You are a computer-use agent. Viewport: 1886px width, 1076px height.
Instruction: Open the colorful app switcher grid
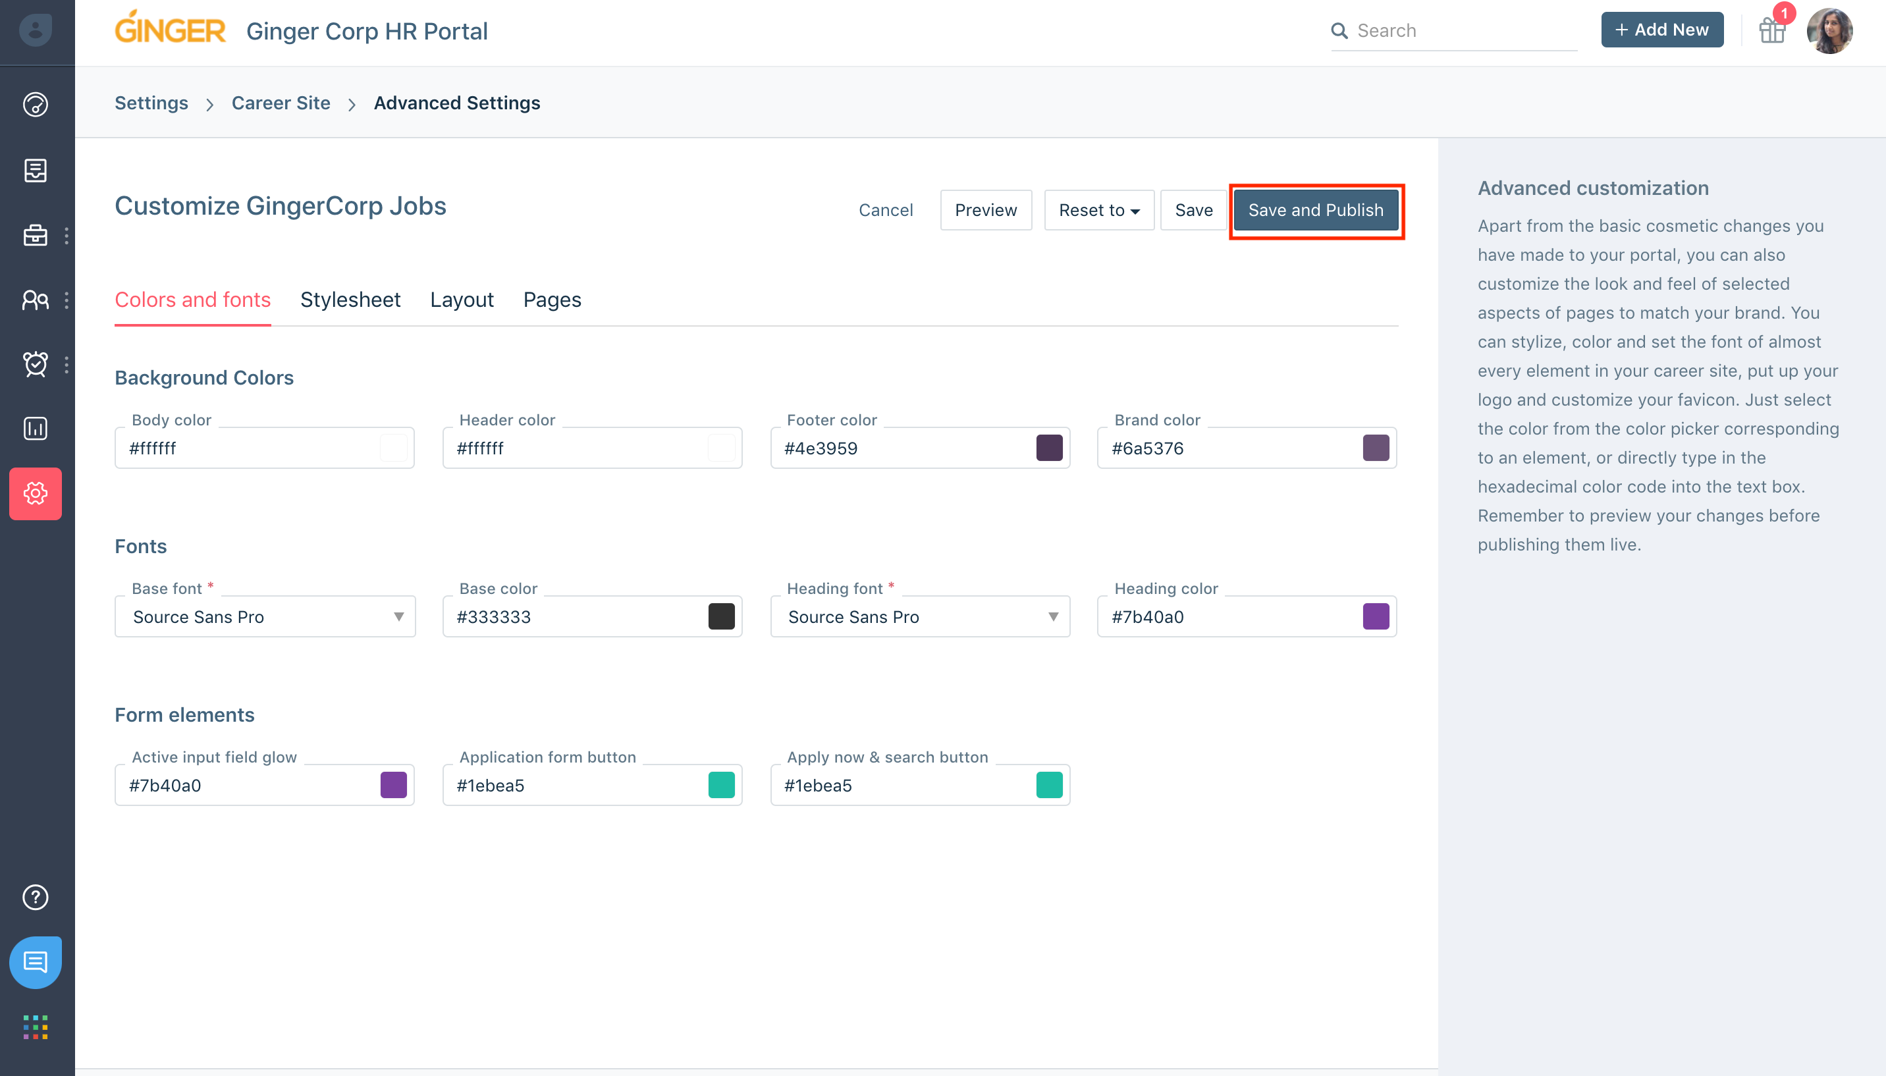(x=36, y=1027)
